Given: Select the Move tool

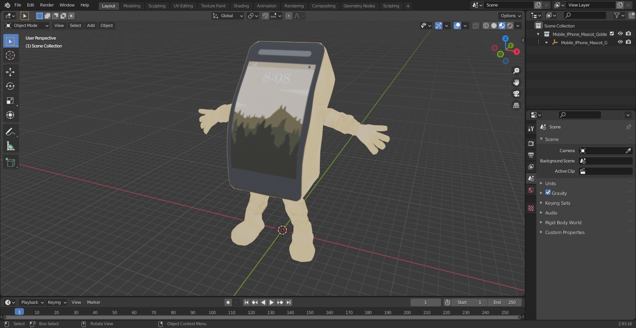Looking at the screenshot, I should click(10, 72).
